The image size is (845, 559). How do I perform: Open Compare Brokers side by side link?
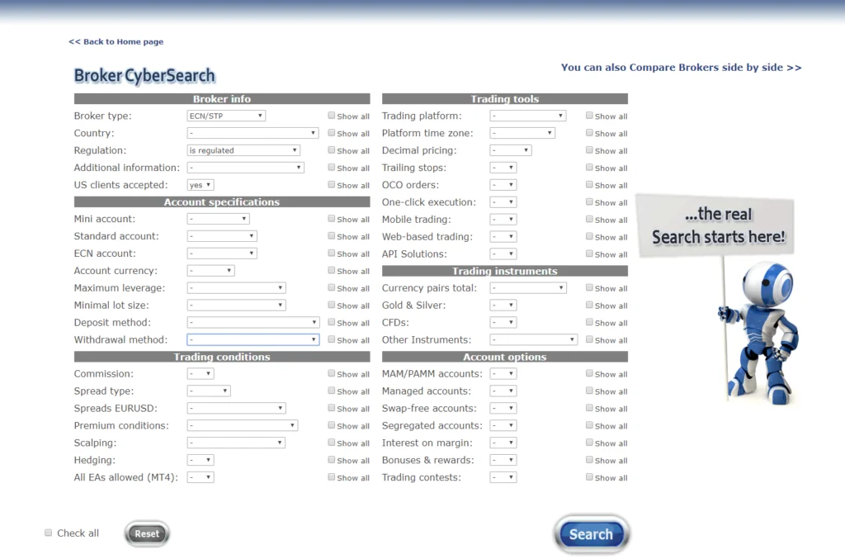point(681,68)
